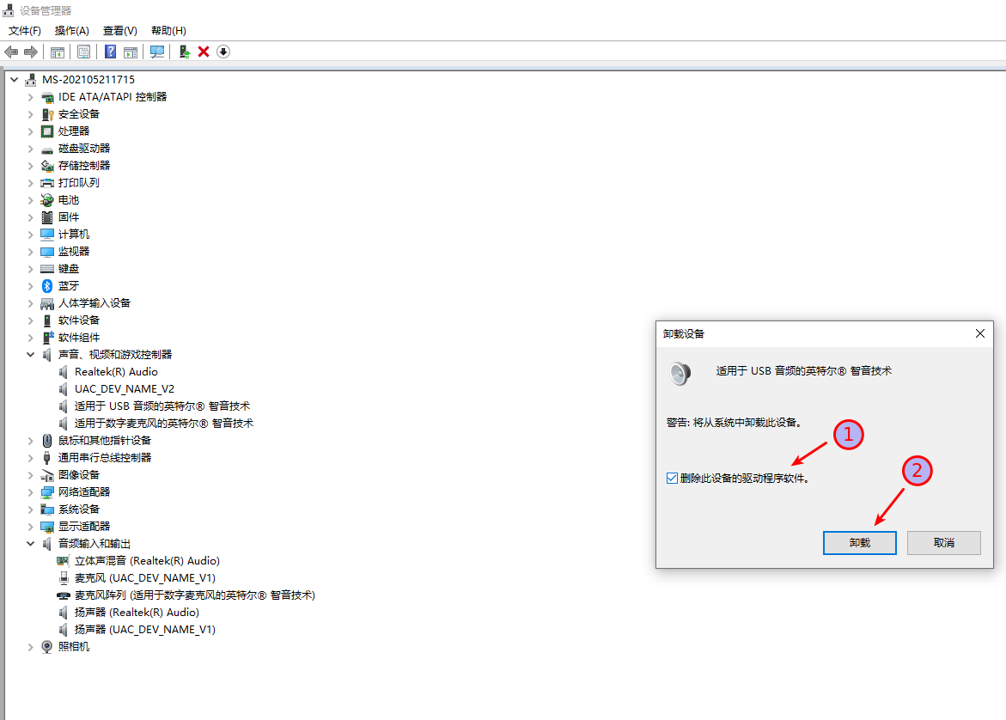Click the monitor (监视器) category icon

point(47,252)
